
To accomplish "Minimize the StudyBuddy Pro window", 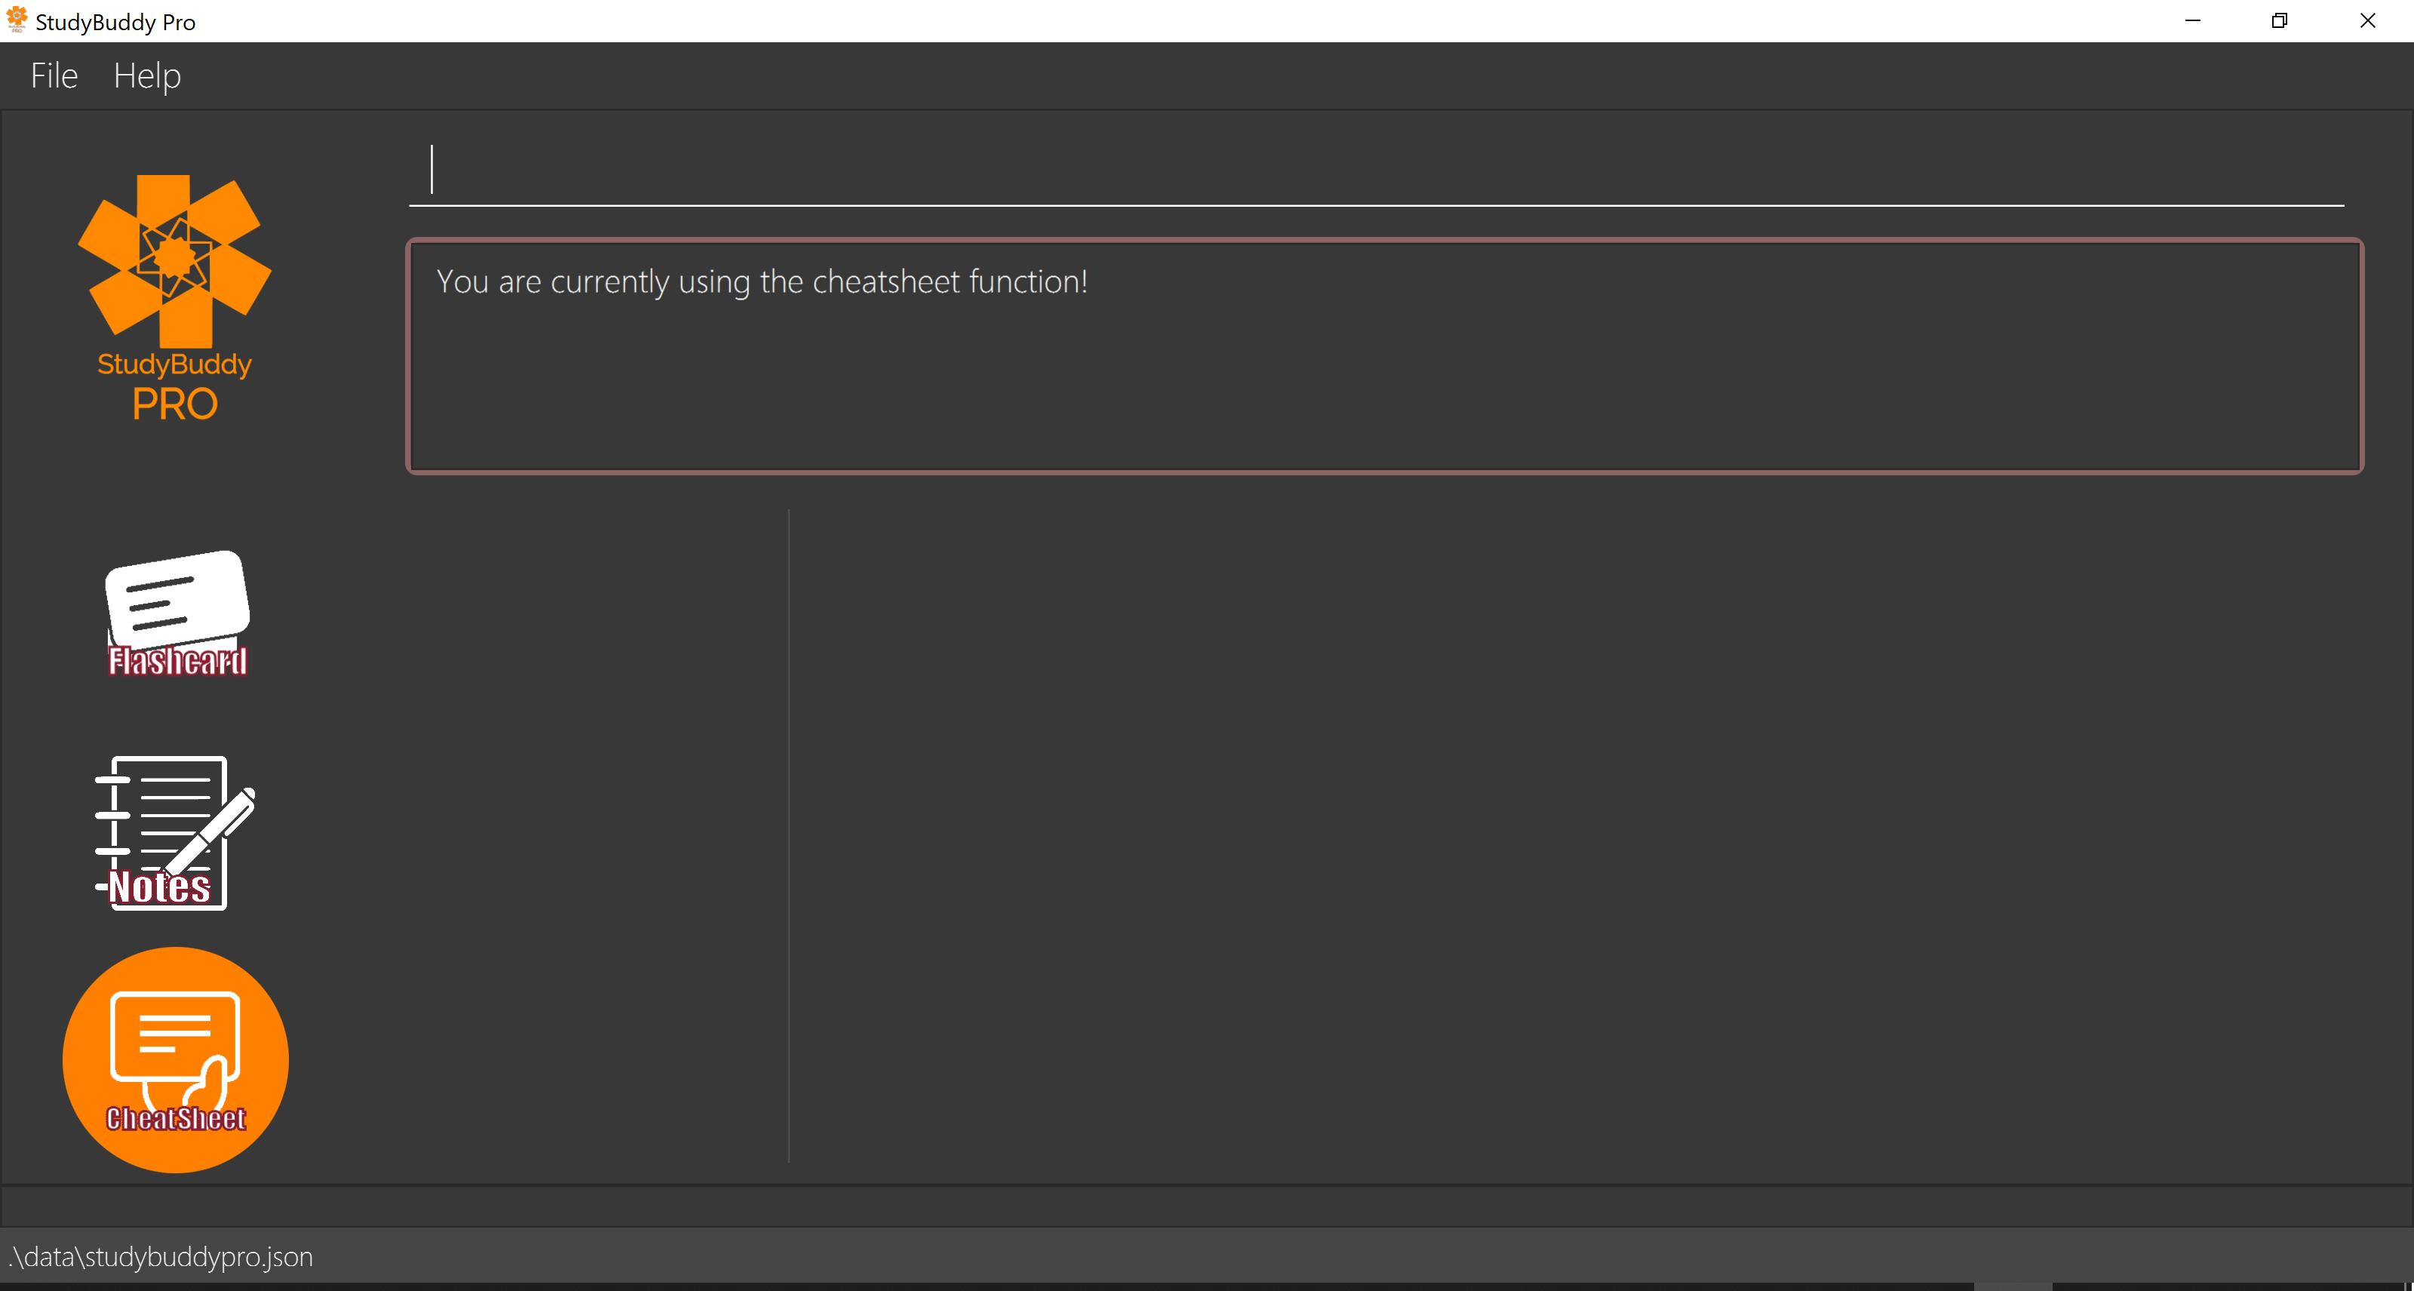I will (2193, 20).
